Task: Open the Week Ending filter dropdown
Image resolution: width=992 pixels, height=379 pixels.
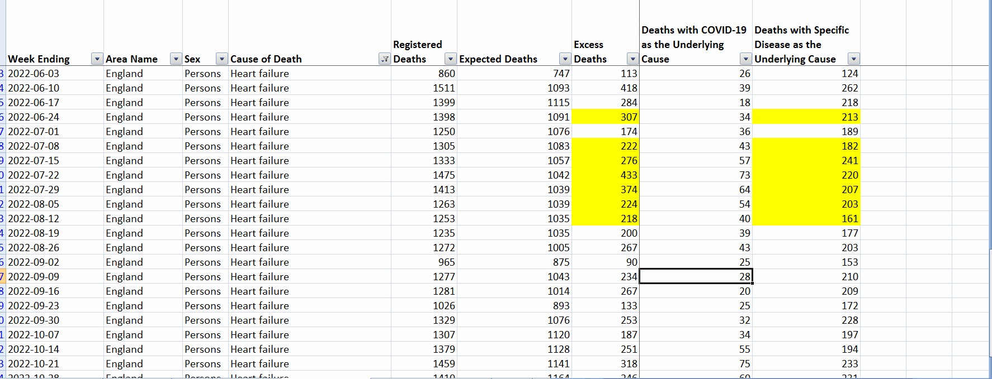Action: click(x=98, y=59)
